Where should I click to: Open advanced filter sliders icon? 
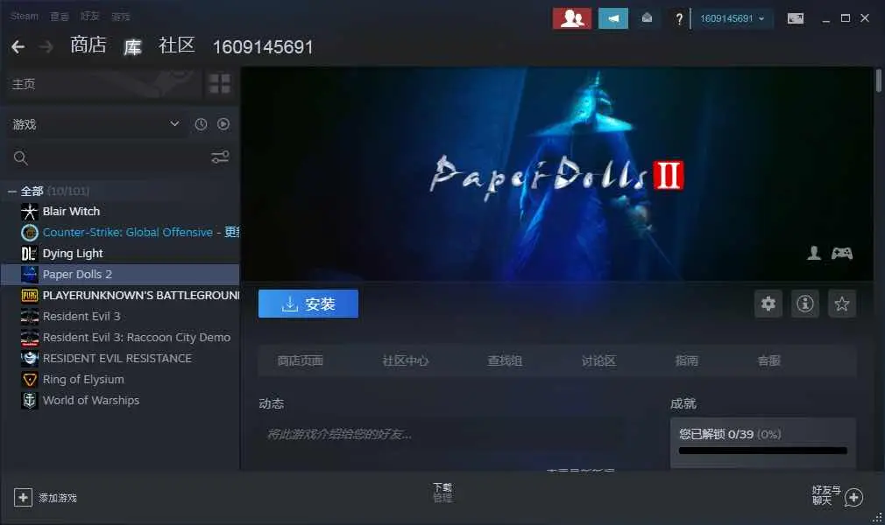coord(220,157)
